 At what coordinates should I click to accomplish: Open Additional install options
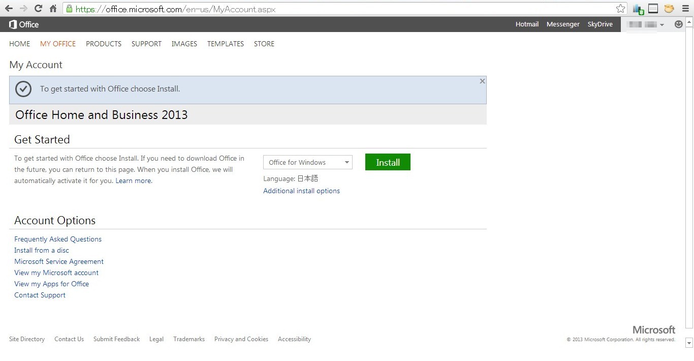pyautogui.click(x=301, y=191)
